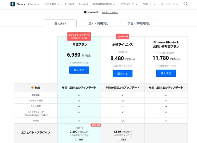
Task: Click the Filmora logo icon
Action: [x=13, y=4]
